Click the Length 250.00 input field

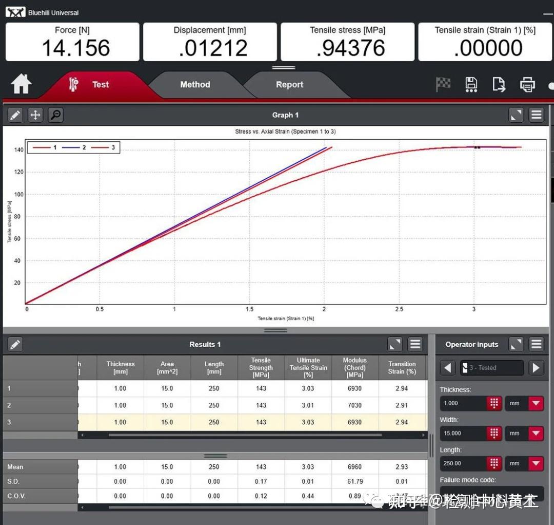click(463, 463)
